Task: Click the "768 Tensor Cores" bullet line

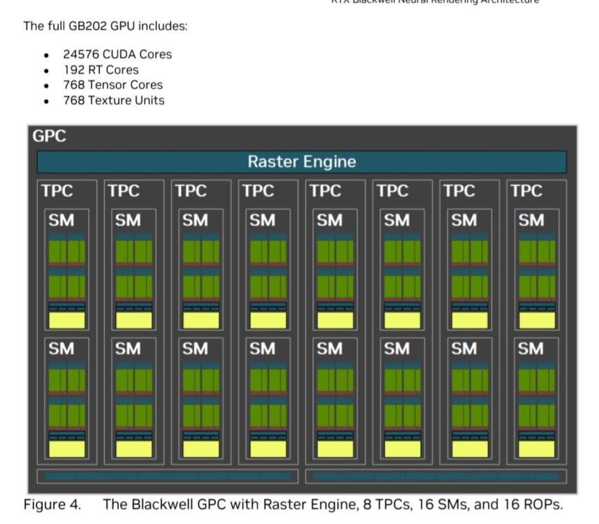Action: click(x=113, y=85)
